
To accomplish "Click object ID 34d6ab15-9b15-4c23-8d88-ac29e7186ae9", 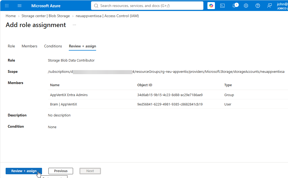I will [x=170, y=95].
